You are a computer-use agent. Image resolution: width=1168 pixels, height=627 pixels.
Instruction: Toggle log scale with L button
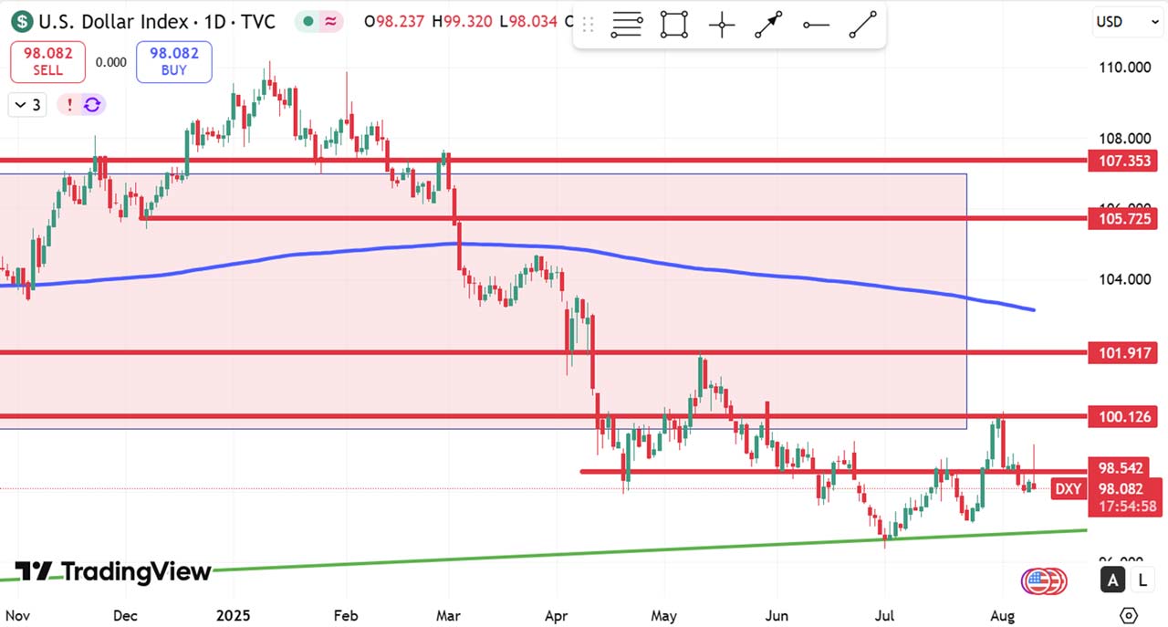1142,580
